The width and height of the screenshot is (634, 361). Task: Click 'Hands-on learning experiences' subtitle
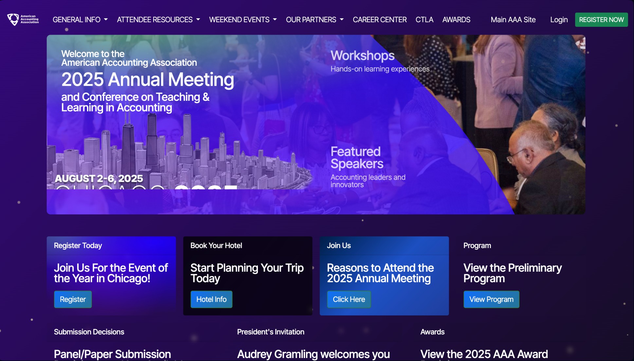[380, 69]
